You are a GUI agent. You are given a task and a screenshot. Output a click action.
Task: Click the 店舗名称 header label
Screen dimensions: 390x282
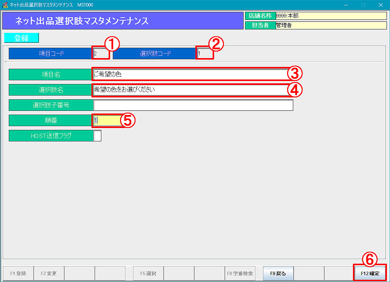(260, 16)
